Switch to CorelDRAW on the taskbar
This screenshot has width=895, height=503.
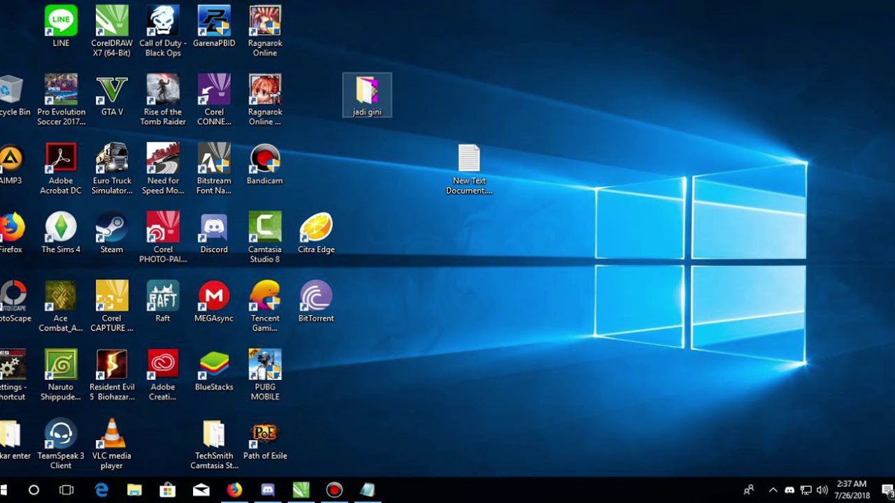(301, 490)
